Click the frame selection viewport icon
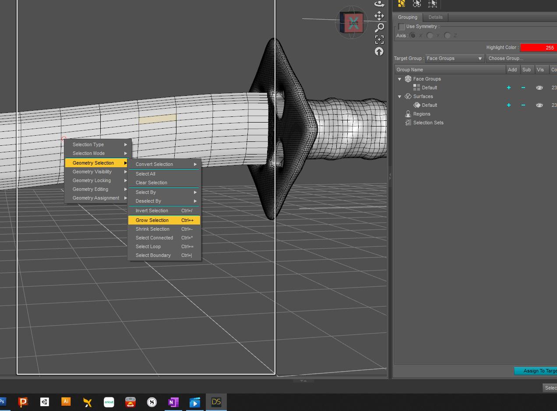The width and height of the screenshot is (557, 411). [379, 40]
